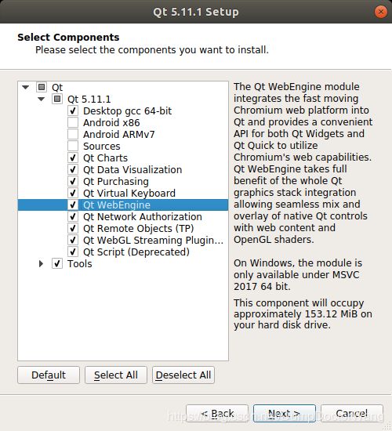Collapse the Qt 5.11.1 tree node
Screen dimensions: 392x431
42,100
